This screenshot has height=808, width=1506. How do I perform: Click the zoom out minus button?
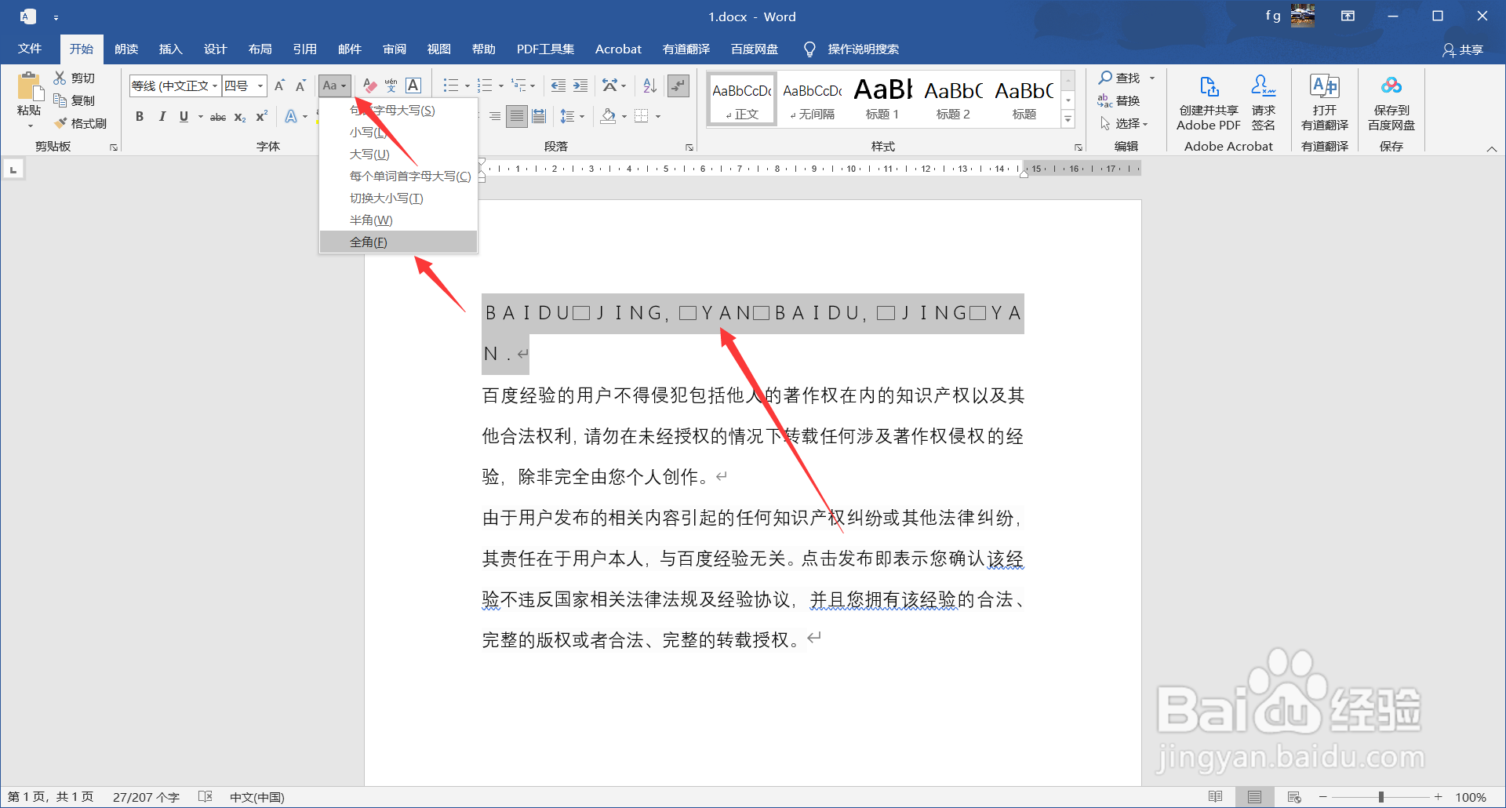(1322, 797)
